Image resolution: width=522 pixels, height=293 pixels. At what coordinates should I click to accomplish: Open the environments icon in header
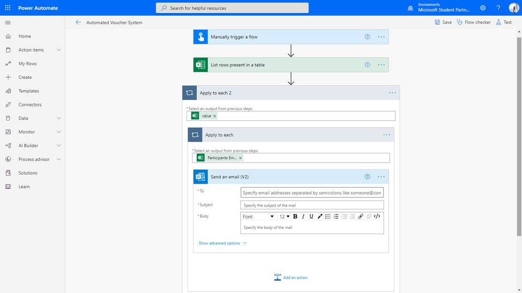point(411,8)
